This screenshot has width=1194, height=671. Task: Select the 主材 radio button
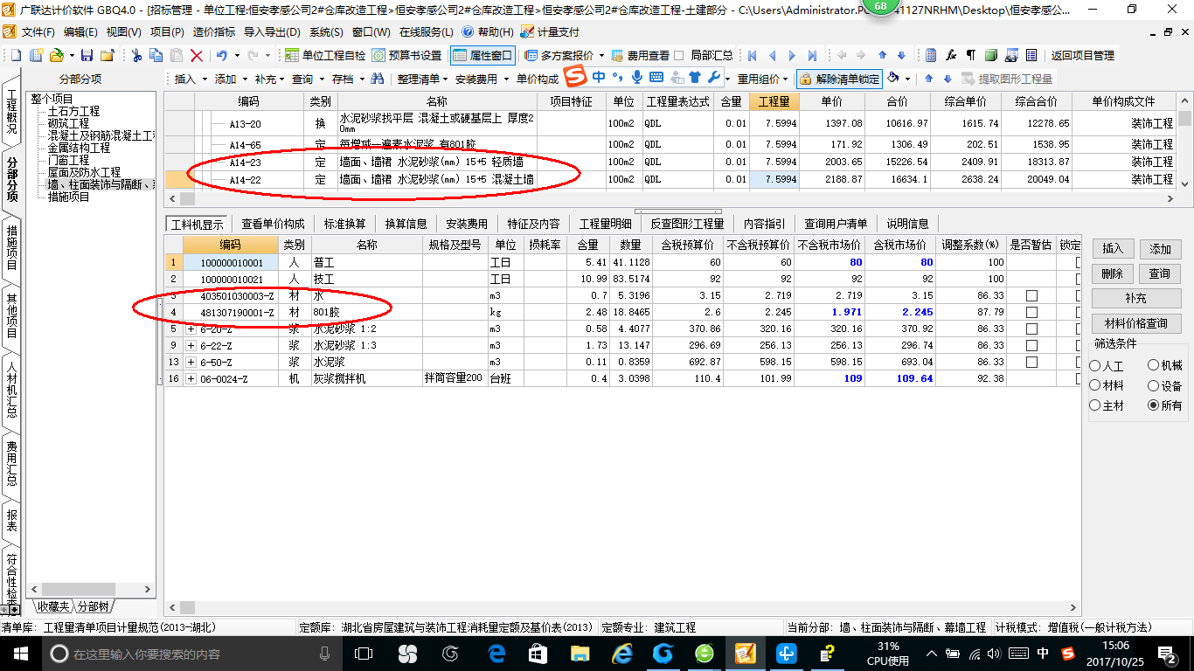pyautogui.click(x=1095, y=405)
